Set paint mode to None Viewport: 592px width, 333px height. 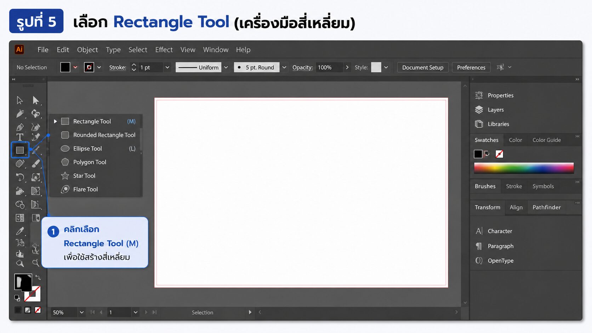(38, 310)
